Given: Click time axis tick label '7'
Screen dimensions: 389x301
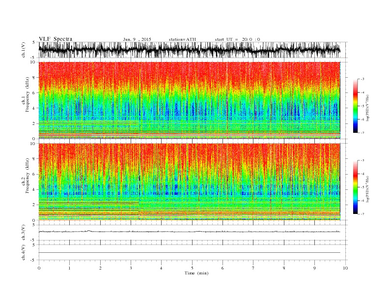Looking at the screenshot, I should 253,268.
